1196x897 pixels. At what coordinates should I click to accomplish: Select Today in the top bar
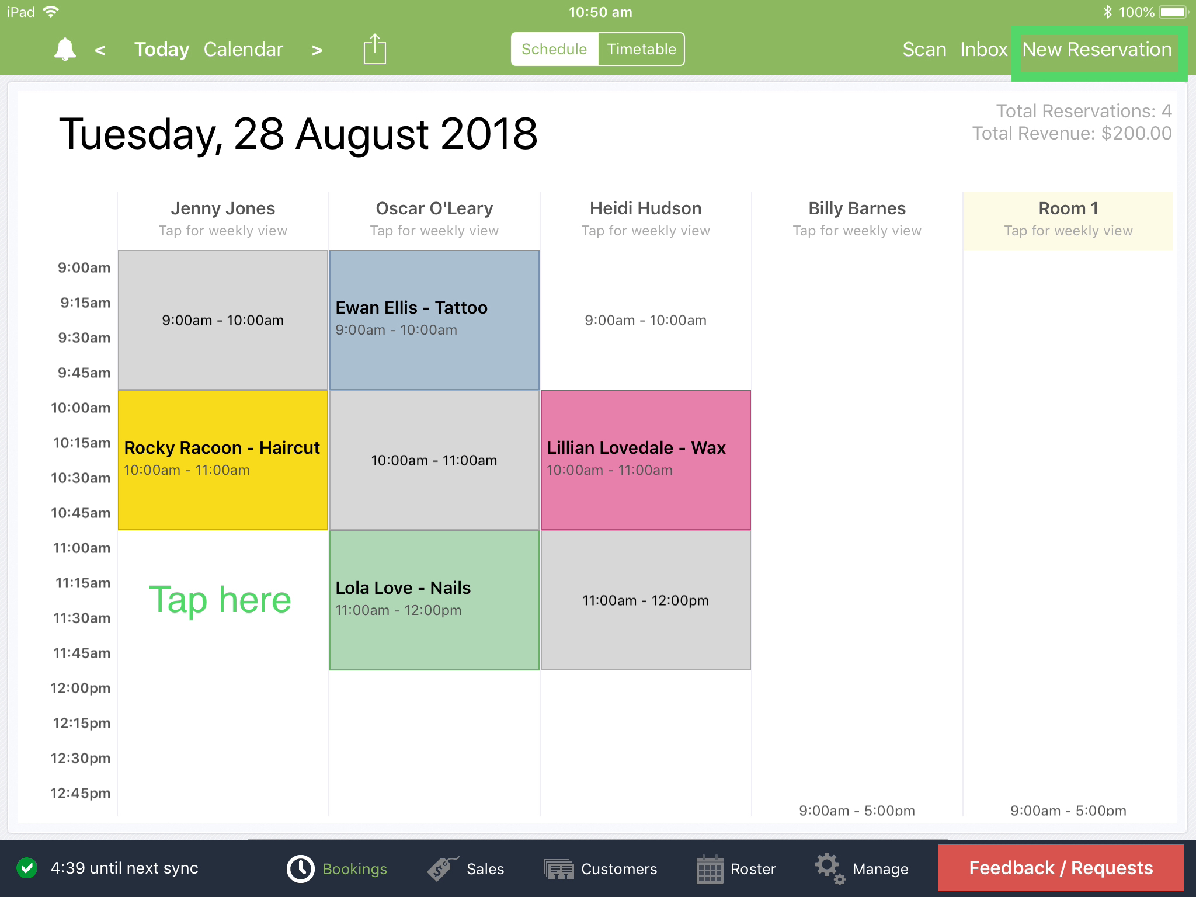161,49
